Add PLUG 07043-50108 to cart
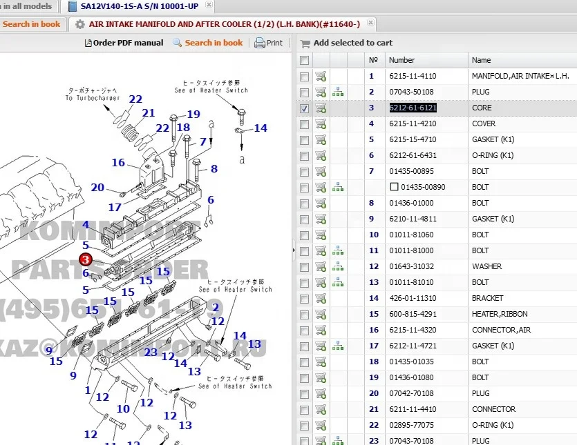This screenshot has width=577, height=445. point(321,92)
